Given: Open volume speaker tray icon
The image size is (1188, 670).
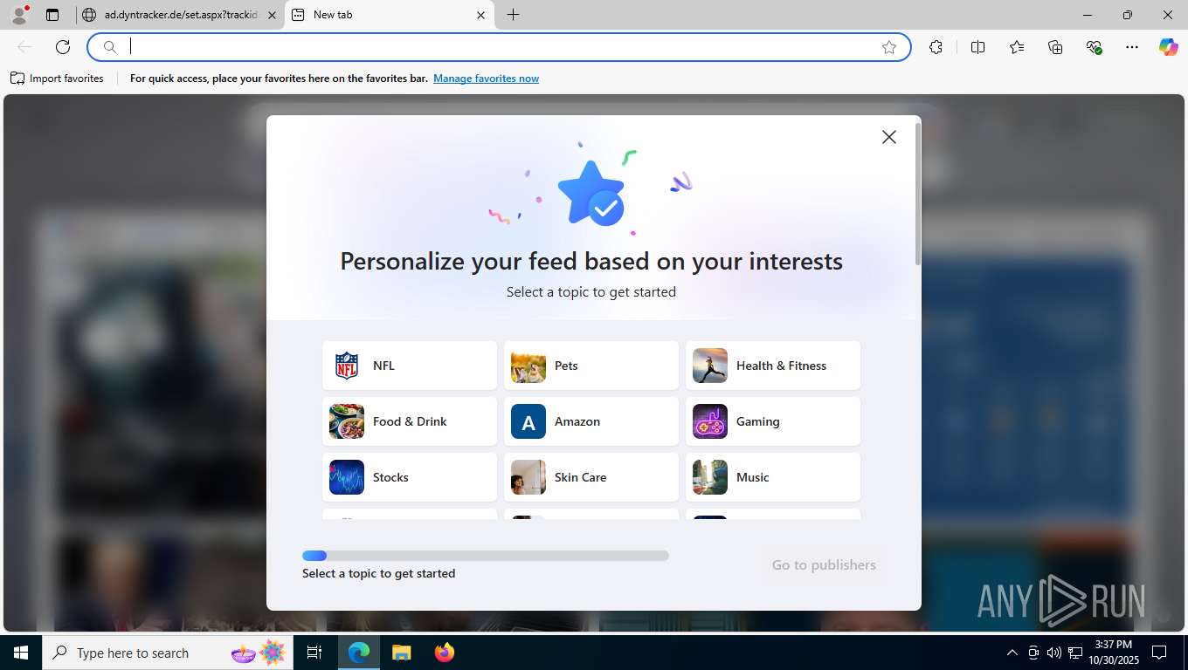Looking at the screenshot, I should (1054, 653).
